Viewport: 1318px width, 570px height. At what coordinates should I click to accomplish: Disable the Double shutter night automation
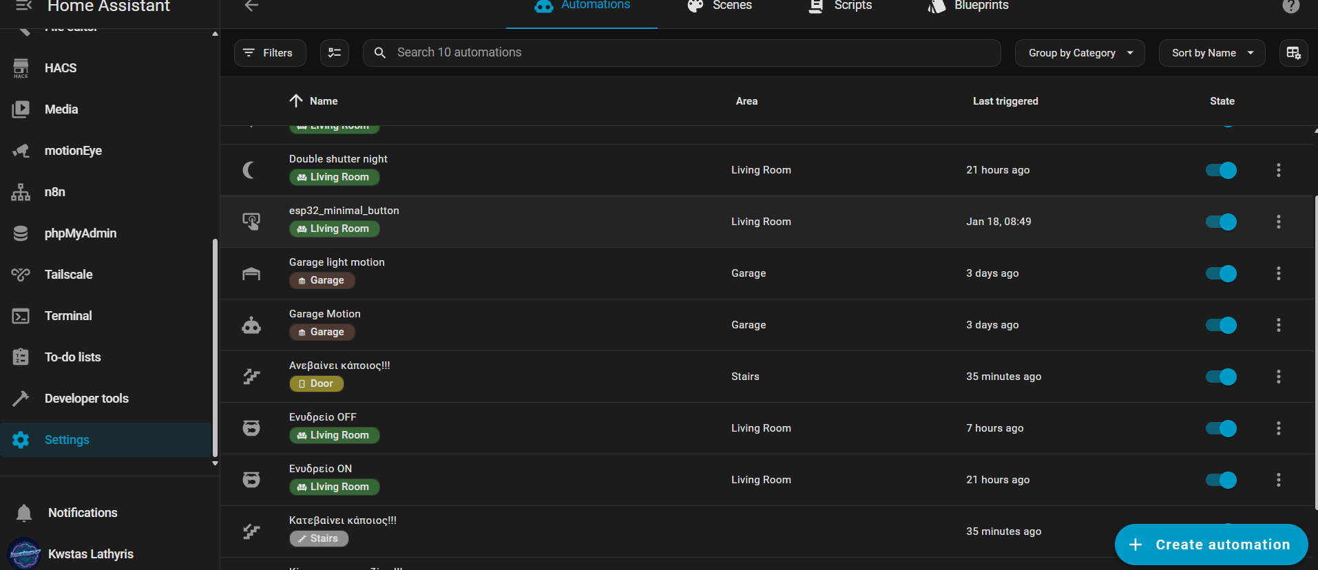(1221, 170)
